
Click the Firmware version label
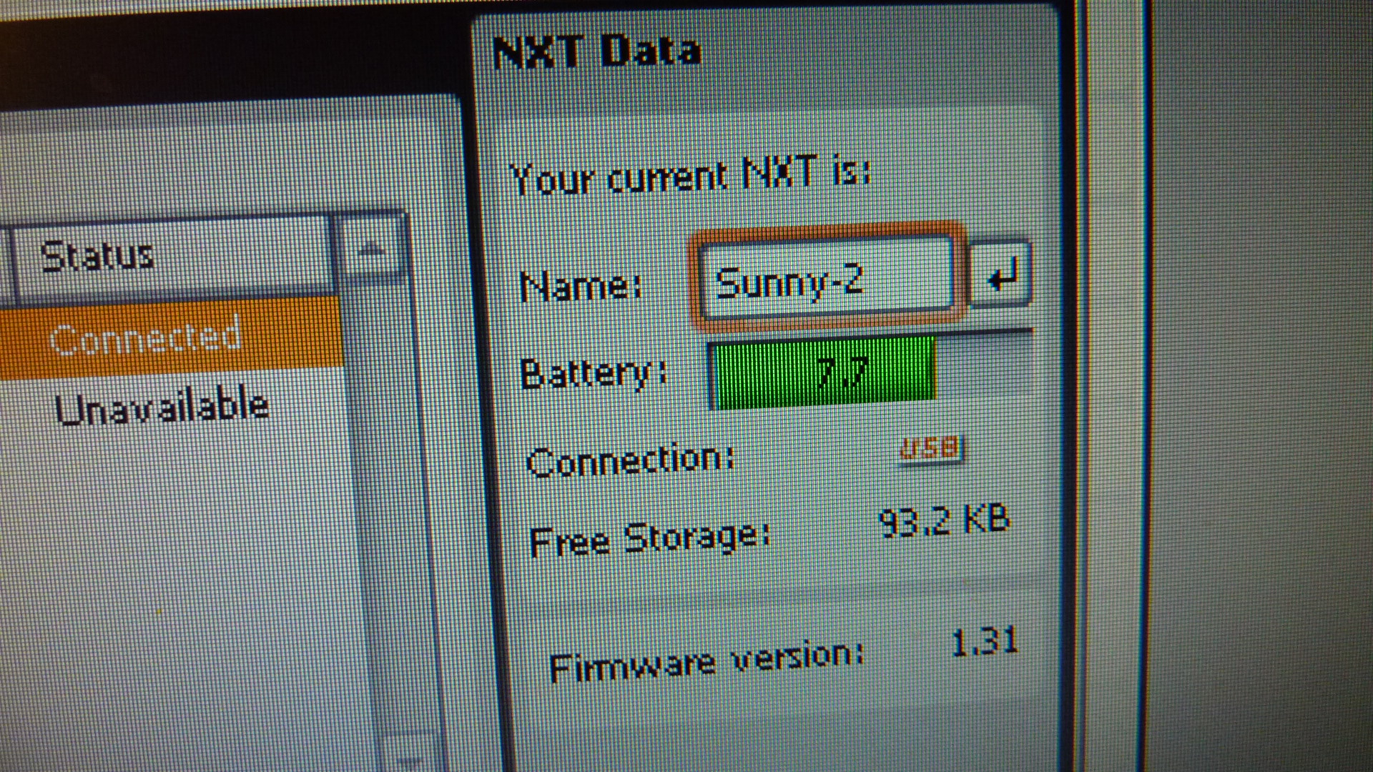706,662
